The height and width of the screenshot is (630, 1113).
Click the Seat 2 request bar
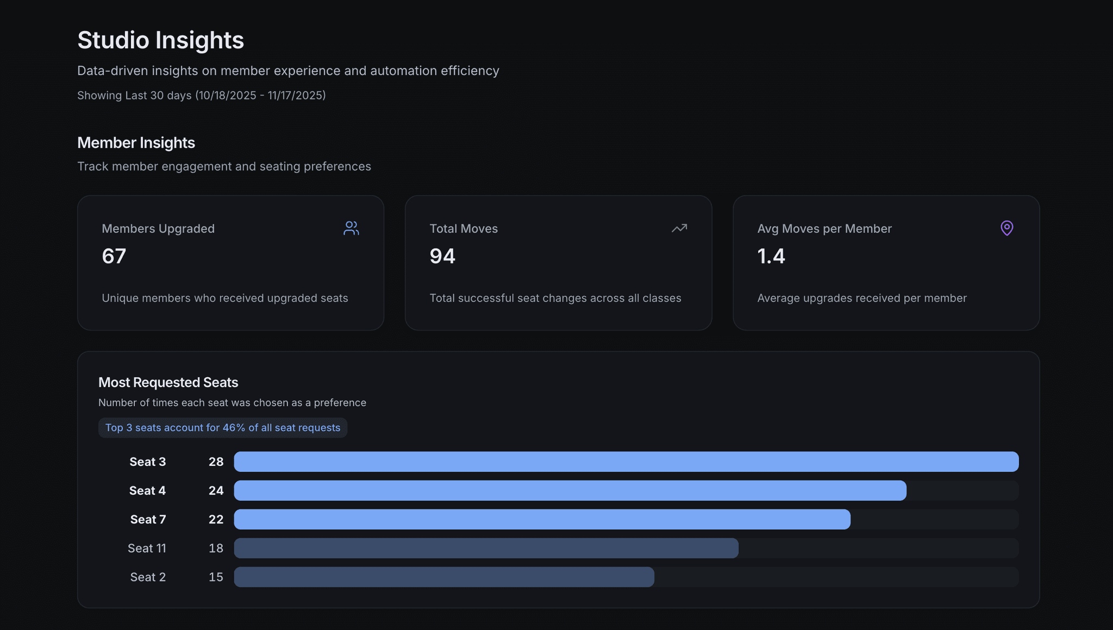[444, 577]
